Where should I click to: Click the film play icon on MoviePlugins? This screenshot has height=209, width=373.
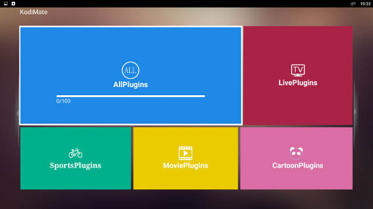[x=185, y=153]
